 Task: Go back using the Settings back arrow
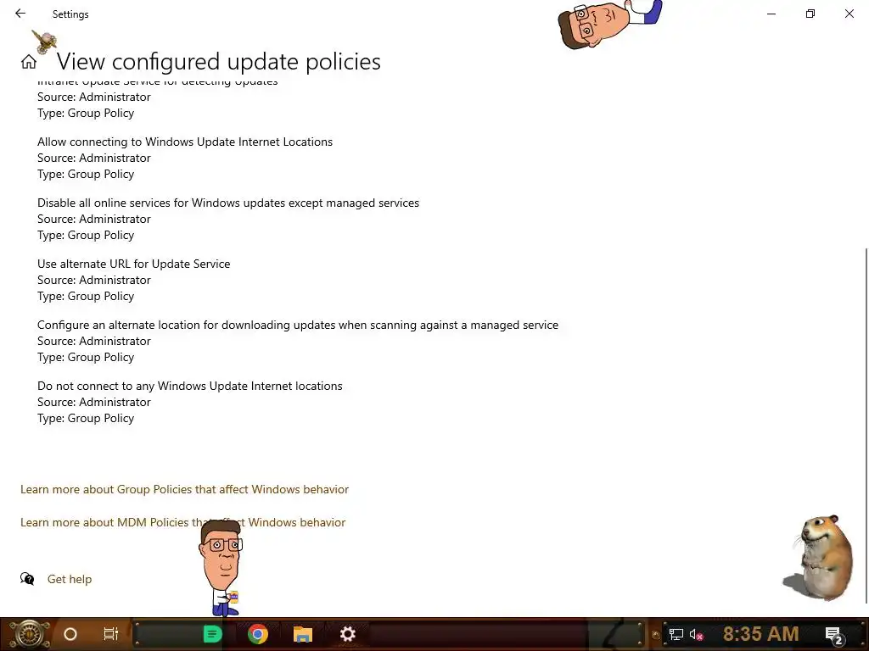point(20,14)
